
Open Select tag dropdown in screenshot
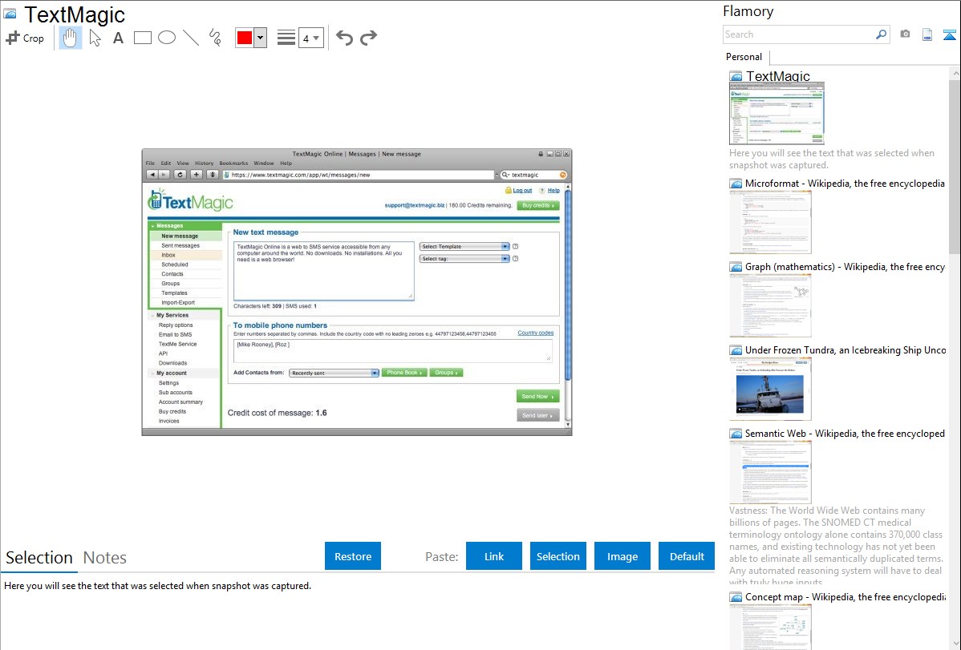(464, 259)
